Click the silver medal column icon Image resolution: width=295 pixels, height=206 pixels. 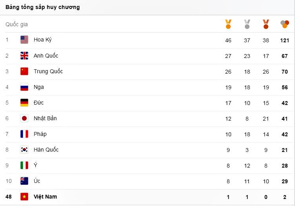[247, 24]
